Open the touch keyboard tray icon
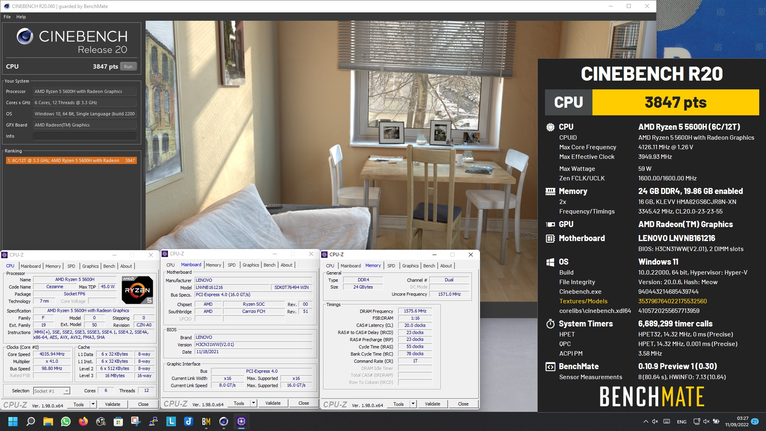 667,421
